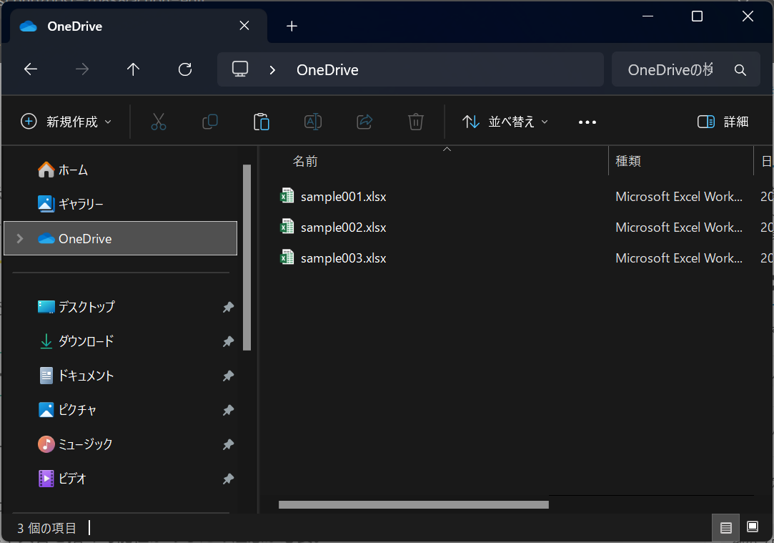Click the back navigation arrow

(30, 69)
